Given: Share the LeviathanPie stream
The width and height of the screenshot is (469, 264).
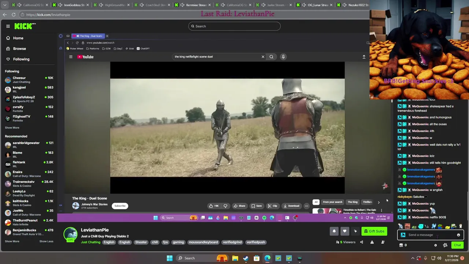Looking at the screenshot, I should (362, 242).
